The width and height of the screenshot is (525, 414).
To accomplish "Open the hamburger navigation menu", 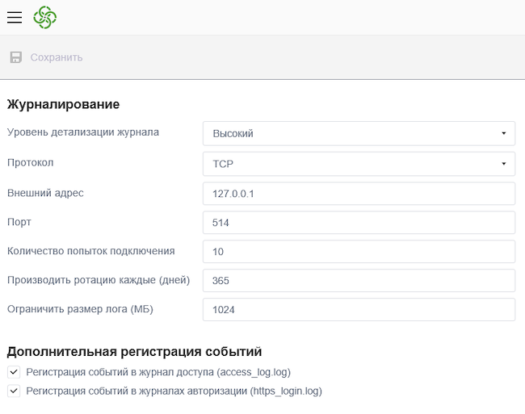I will tap(15, 17).
